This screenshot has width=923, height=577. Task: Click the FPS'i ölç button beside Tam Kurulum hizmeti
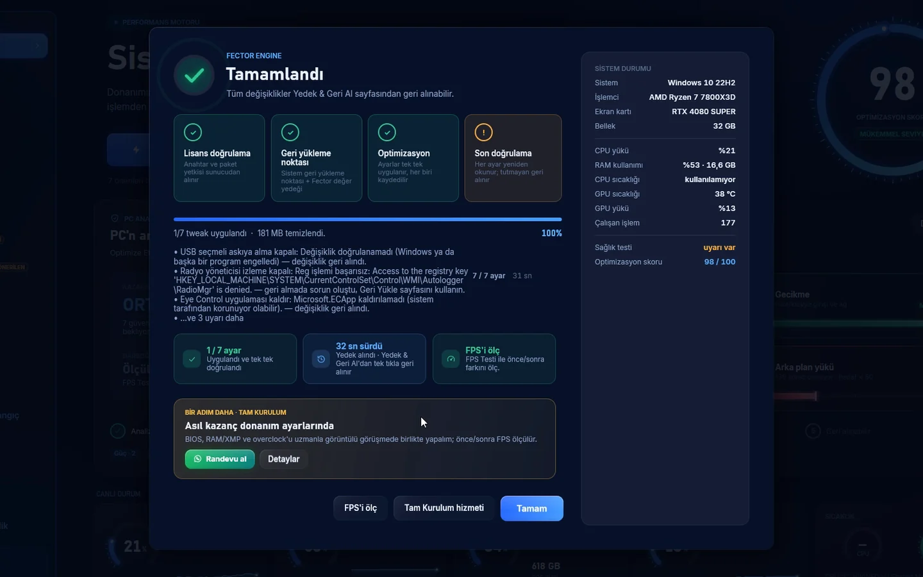360,508
